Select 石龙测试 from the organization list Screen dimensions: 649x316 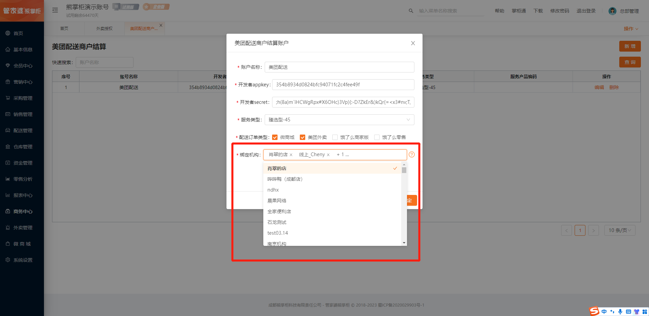click(332, 222)
